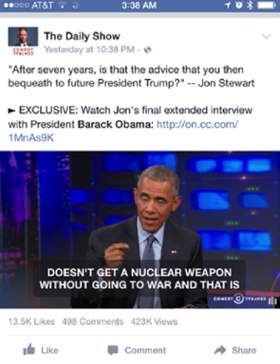
Task: Tap the Wi-Fi status icon
Action: pos(62,5)
